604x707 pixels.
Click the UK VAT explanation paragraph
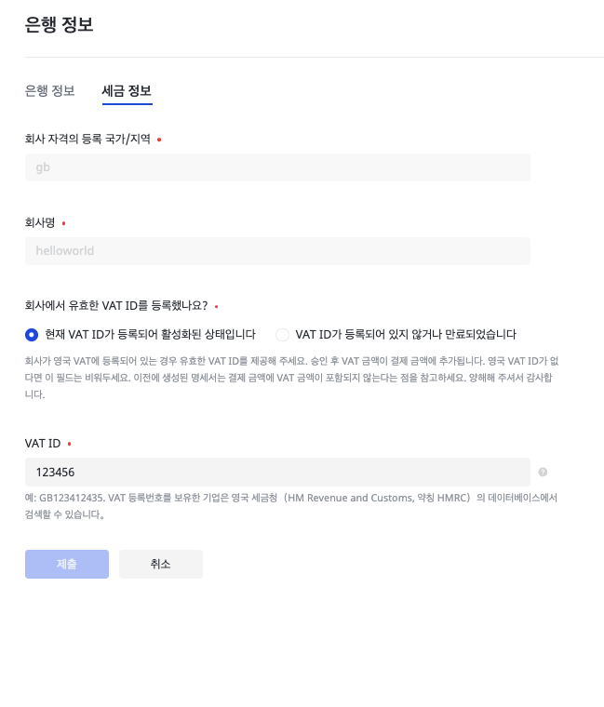click(x=290, y=376)
